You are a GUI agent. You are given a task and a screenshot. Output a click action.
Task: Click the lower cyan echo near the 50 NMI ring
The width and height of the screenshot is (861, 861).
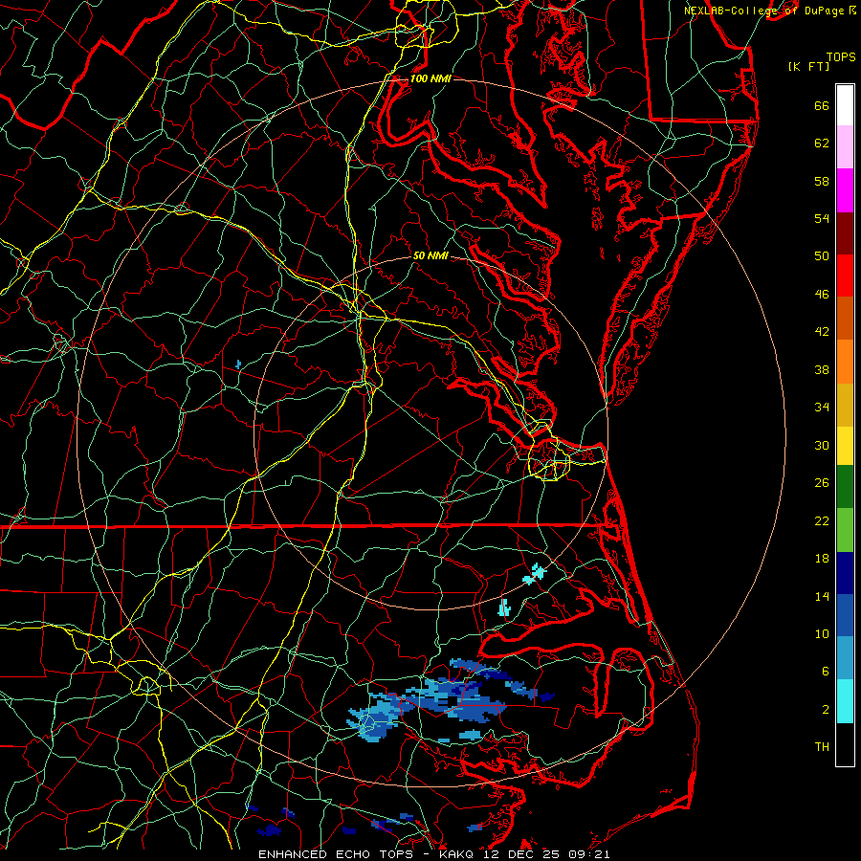(x=504, y=607)
